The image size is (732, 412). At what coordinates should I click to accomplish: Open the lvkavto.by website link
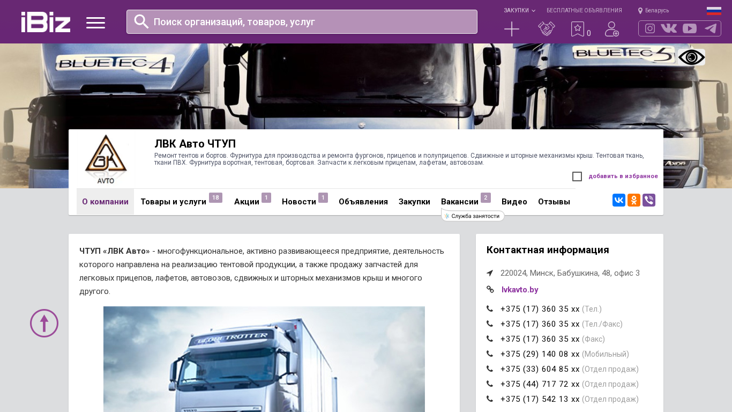click(520, 290)
